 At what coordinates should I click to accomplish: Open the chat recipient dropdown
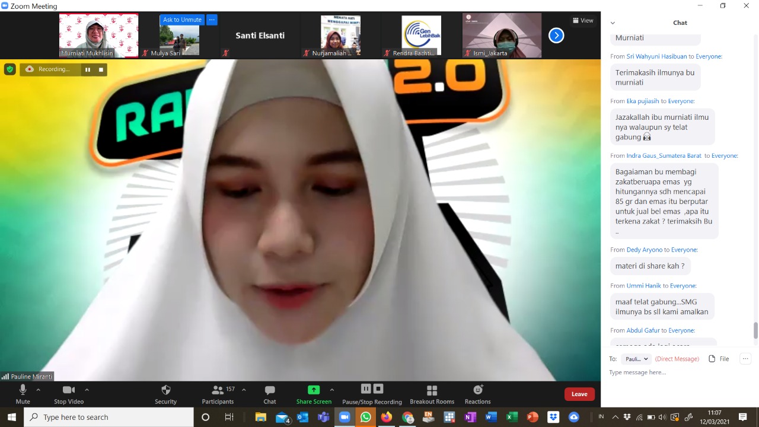pyautogui.click(x=636, y=359)
